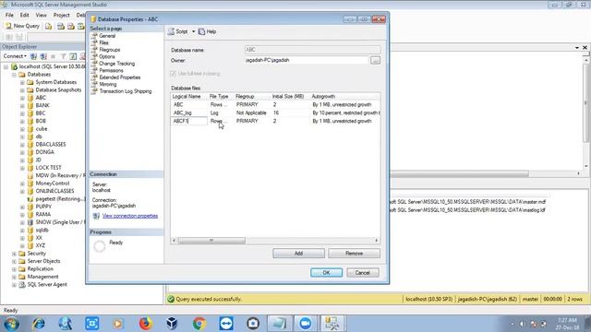This screenshot has width=591, height=332.
Task: Open the View menu
Action: click(41, 15)
